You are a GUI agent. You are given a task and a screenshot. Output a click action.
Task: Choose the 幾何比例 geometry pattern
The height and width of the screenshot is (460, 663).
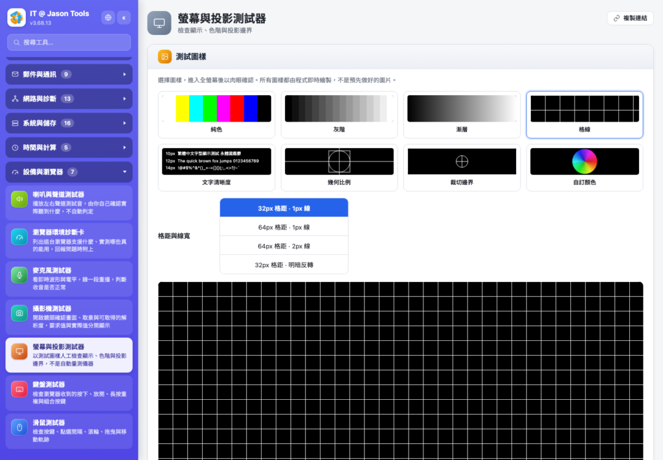[x=339, y=168]
